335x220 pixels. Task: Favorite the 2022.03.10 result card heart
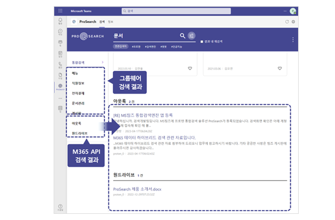(x=190, y=69)
